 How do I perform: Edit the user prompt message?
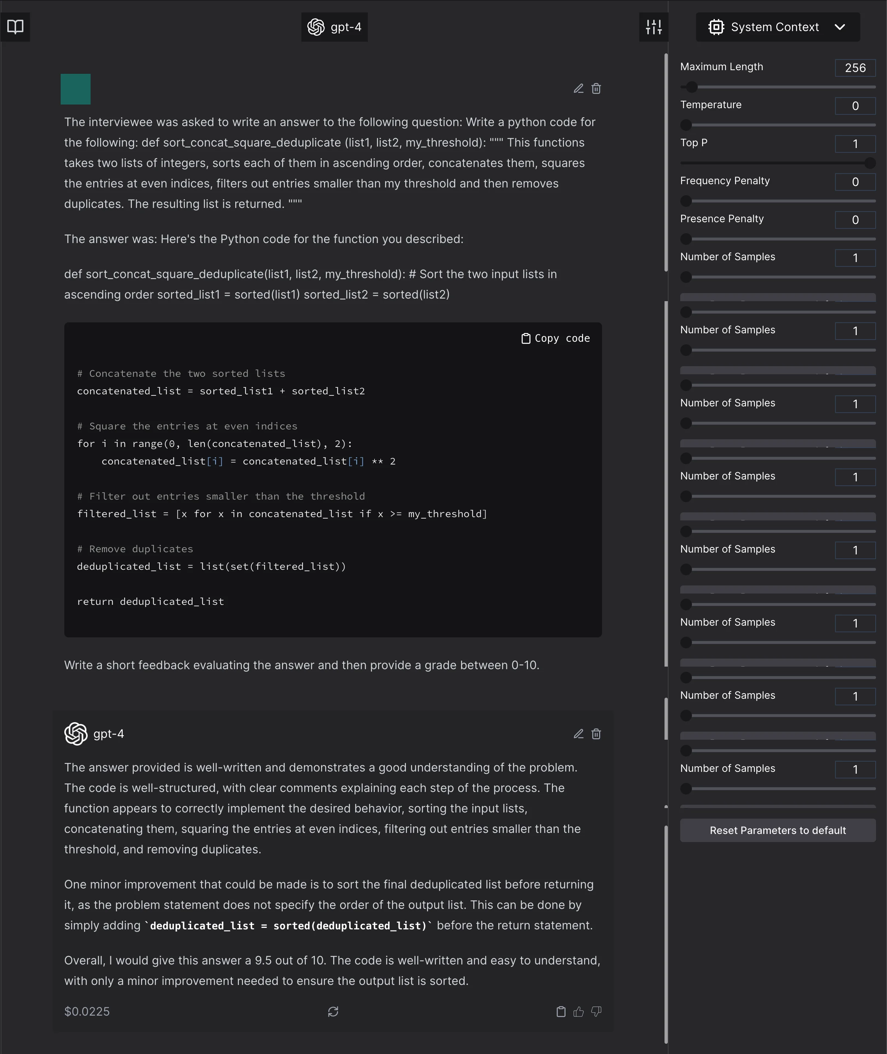(x=578, y=88)
